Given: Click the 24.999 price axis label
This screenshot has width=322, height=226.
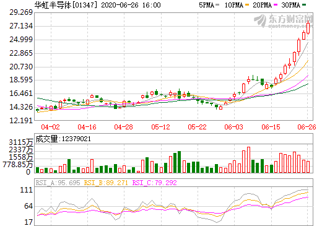Looking at the screenshot, I should click(x=21, y=40).
